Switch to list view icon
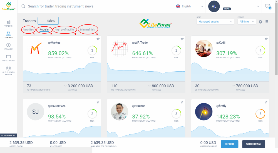This screenshot has width=278, height=153. click(x=266, y=22)
